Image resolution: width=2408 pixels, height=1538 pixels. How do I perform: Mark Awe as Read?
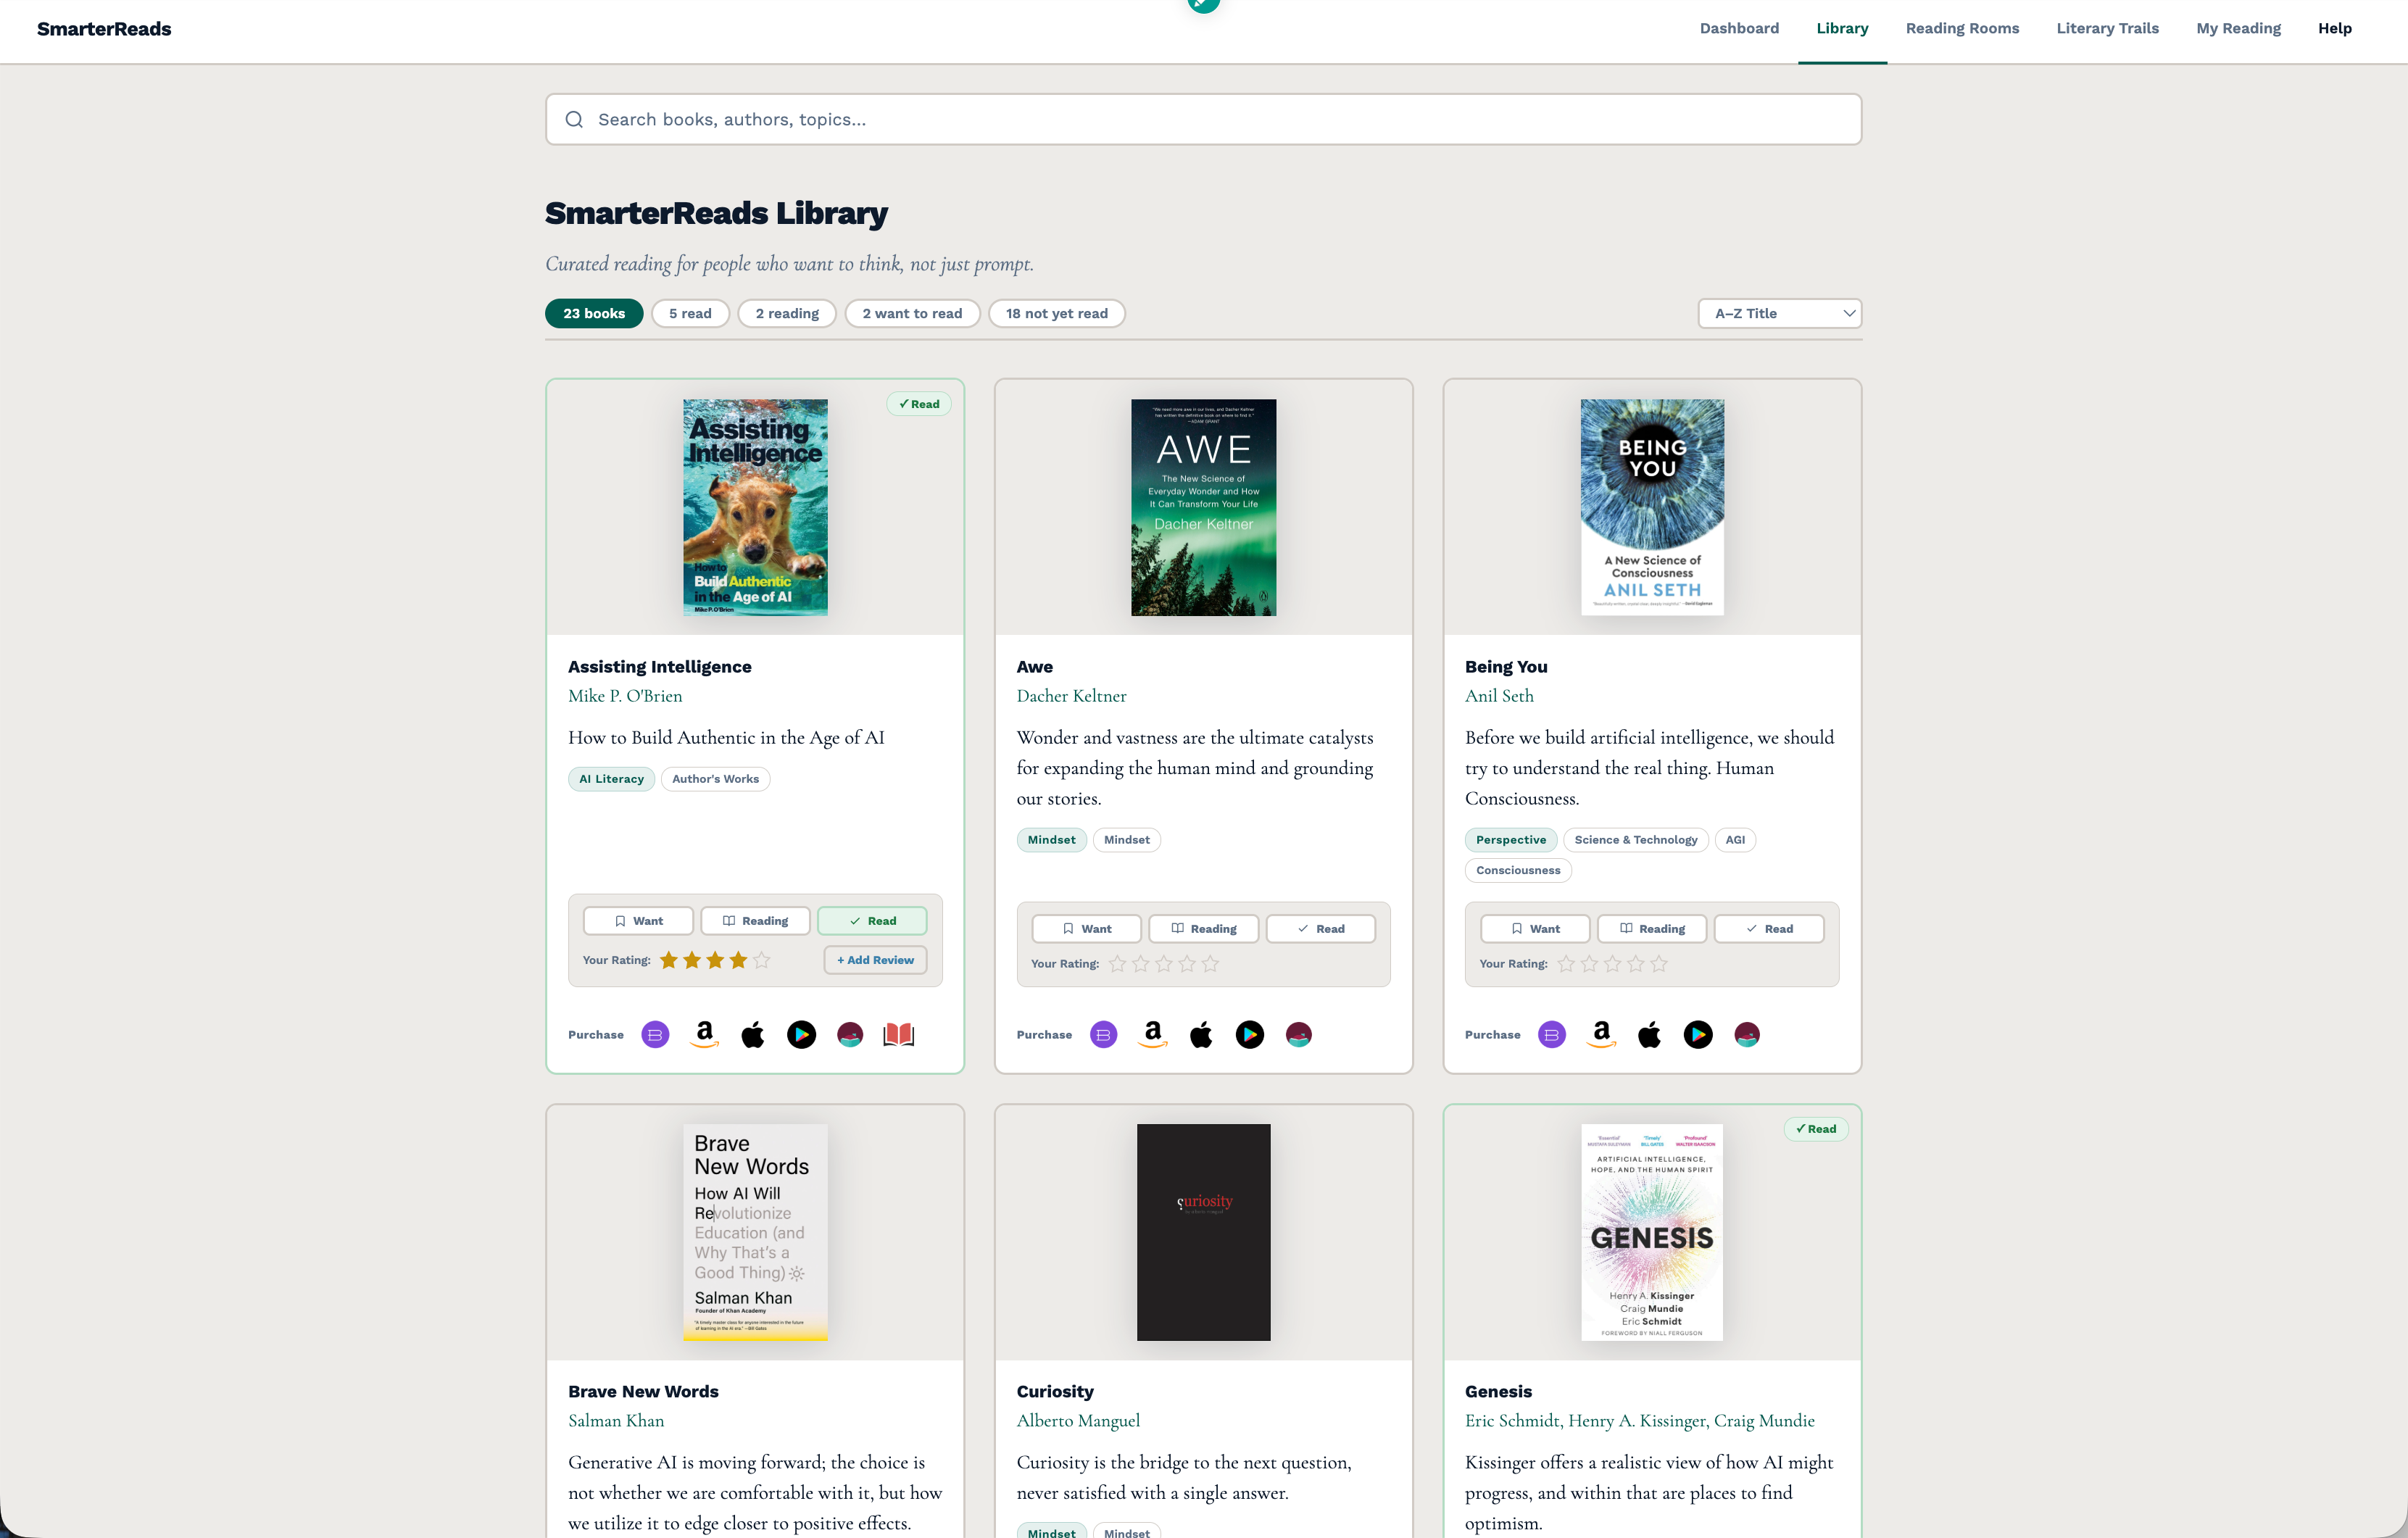1321,929
